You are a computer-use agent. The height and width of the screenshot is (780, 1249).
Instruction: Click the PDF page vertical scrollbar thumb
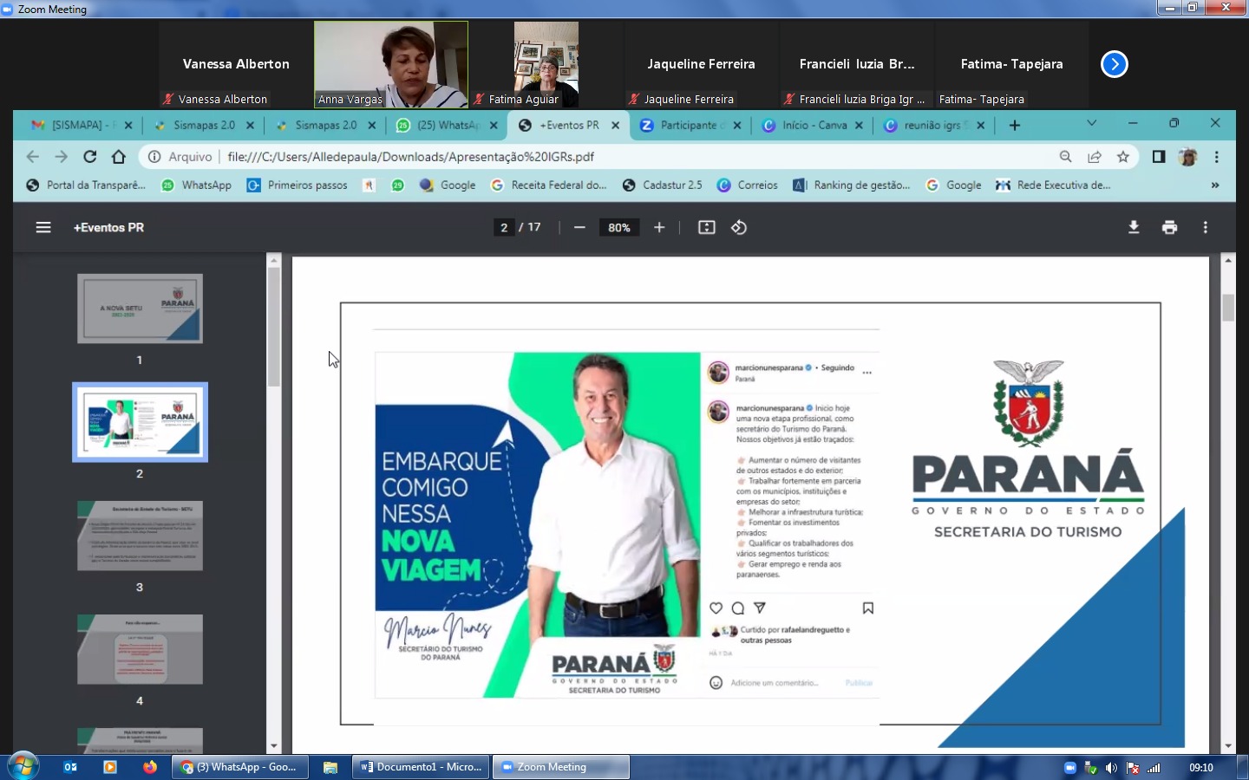1228,308
